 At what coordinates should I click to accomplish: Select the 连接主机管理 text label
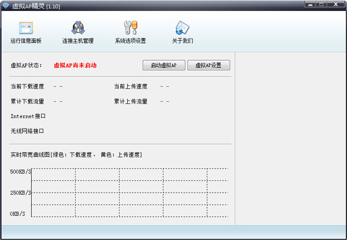(x=78, y=40)
